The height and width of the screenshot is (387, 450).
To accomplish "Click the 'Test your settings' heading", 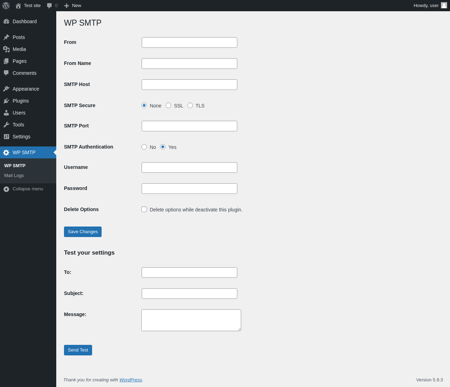I will 89,253.
